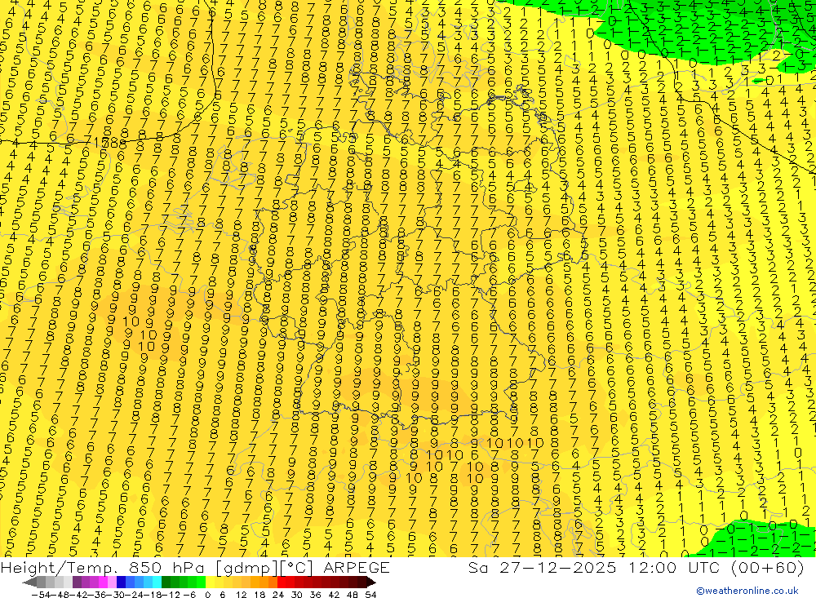This screenshot has height=598, width=816.
Task: Click the 54 legend value
Action: point(370,595)
